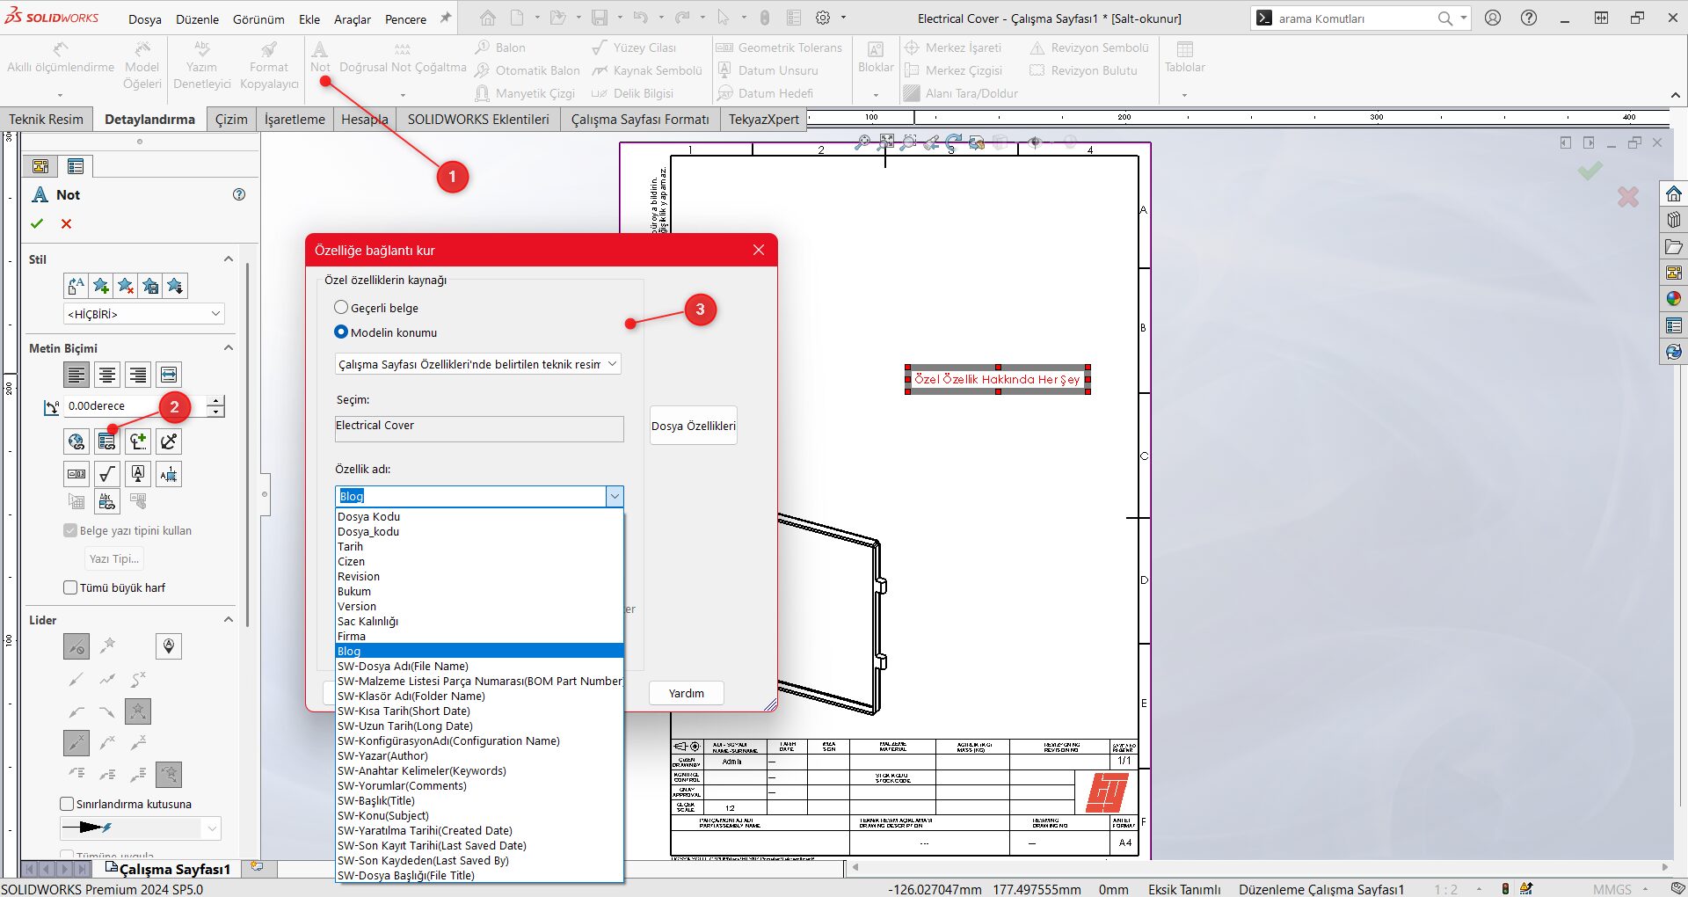Open the leader arrow style dropdown
Image resolution: width=1688 pixels, height=897 pixels.
(141, 828)
